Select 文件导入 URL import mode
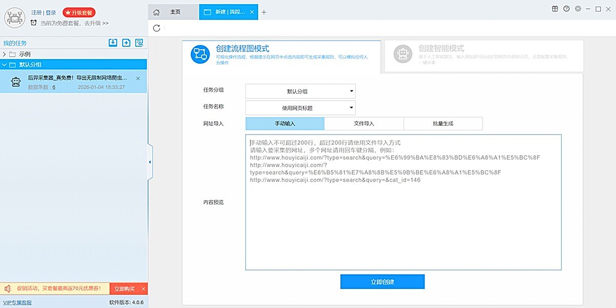Screen dimensions: 616x308 [364, 124]
